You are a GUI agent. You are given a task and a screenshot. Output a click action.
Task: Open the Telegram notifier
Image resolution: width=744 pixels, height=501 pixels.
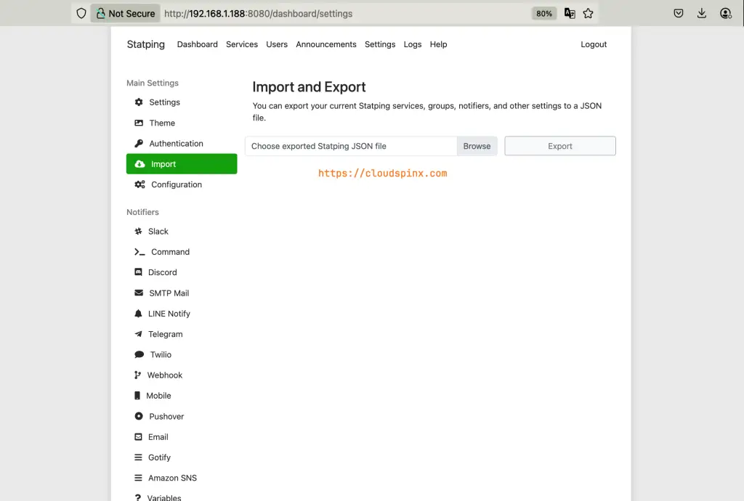[164, 334]
